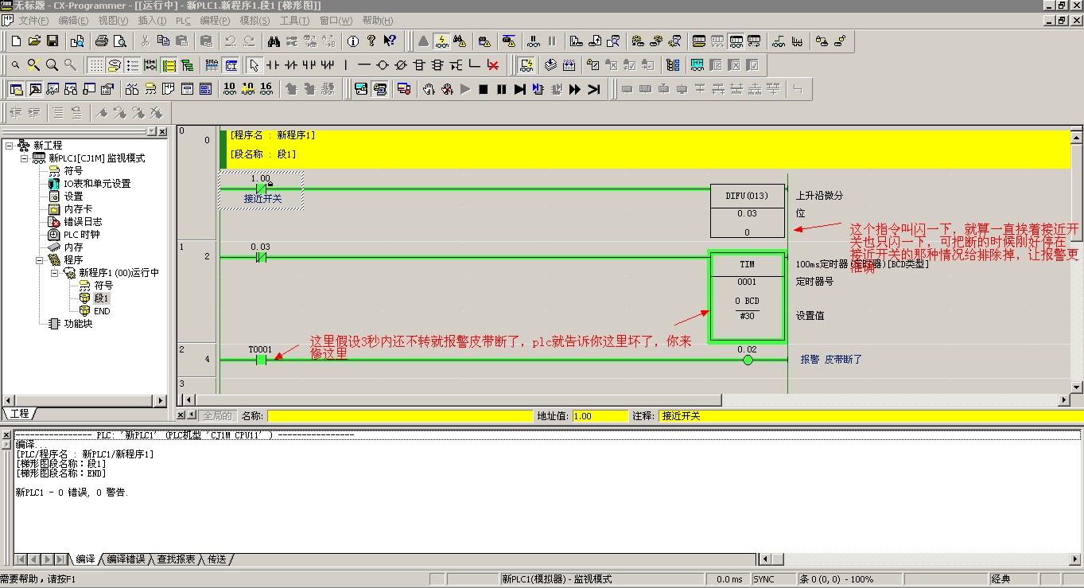Collapse the 新程序1 (00)运行中 node
Viewport: 1084px width, 588px height.
[55, 273]
